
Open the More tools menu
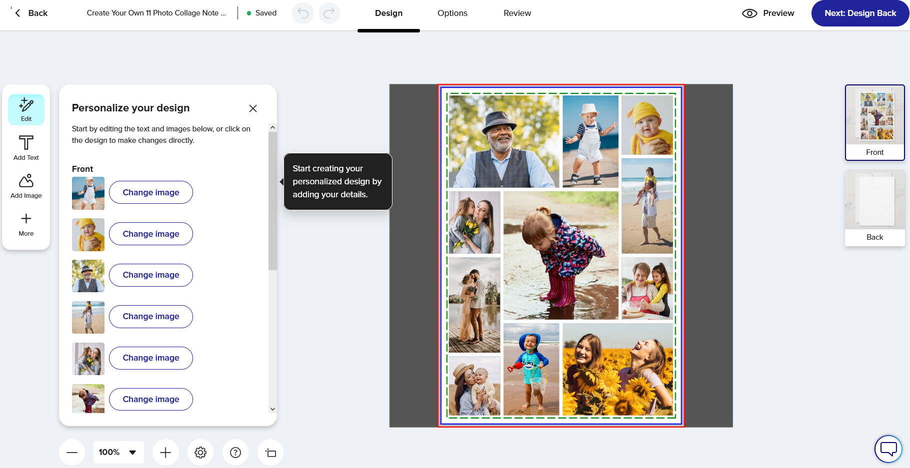coord(26,224)
